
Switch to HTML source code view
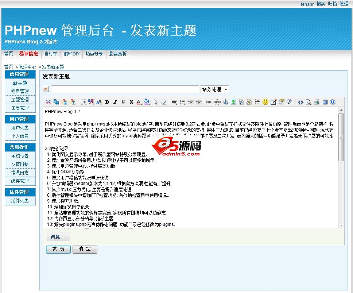click(300, 102)
